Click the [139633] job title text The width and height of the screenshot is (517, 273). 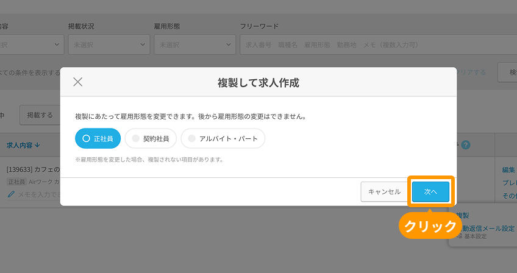tap(33, 169)
